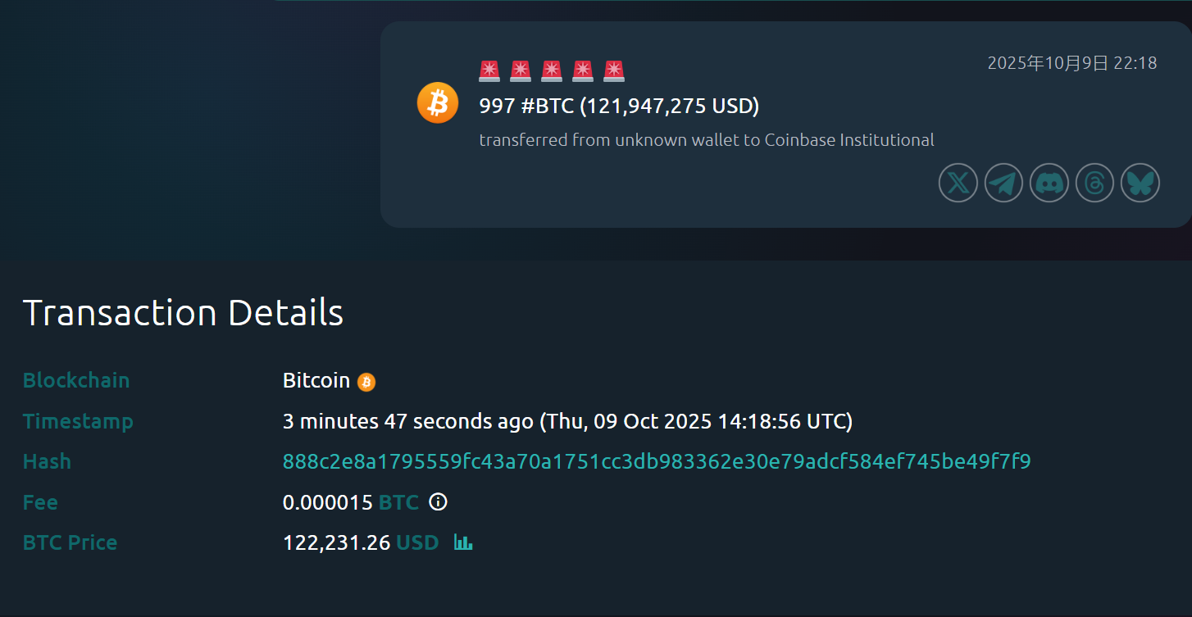Click the last red siren alert icon

coord(614,71)
